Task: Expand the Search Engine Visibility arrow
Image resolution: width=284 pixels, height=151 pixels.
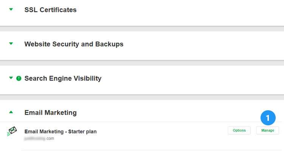Action: click(x=11, y=78)
